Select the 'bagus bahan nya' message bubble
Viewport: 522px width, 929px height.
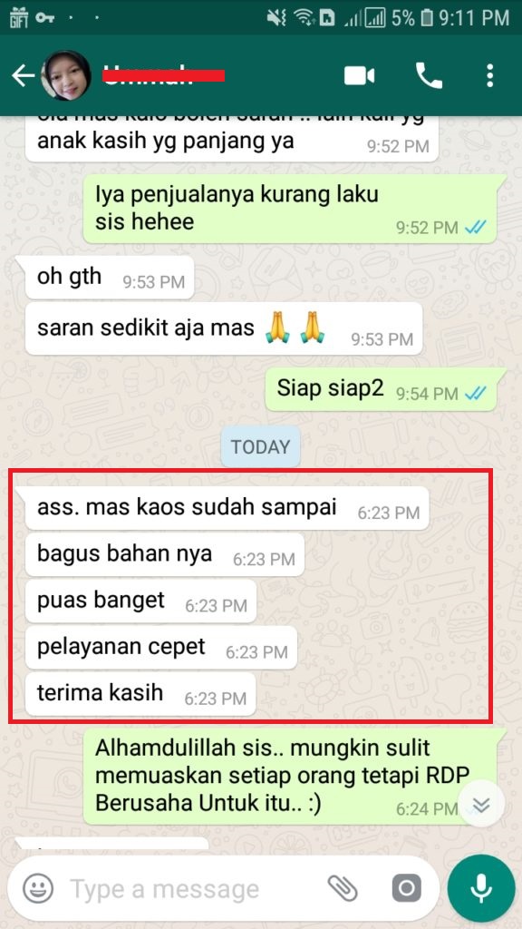(165, 554)
